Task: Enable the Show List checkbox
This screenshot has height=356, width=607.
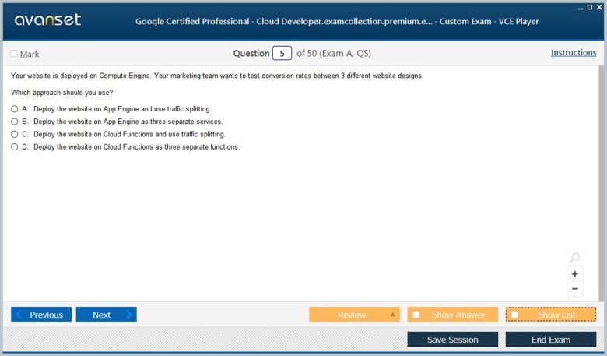Action: click(x=514, y=315)
